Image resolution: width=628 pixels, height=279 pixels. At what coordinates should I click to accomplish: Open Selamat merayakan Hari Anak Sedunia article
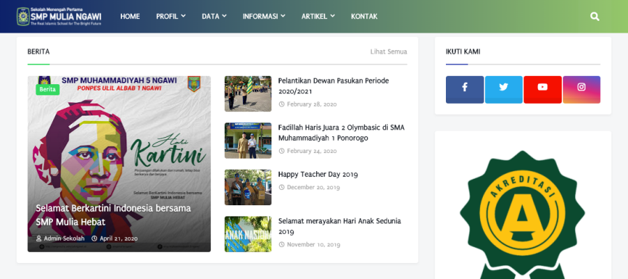tap(340, 226)
